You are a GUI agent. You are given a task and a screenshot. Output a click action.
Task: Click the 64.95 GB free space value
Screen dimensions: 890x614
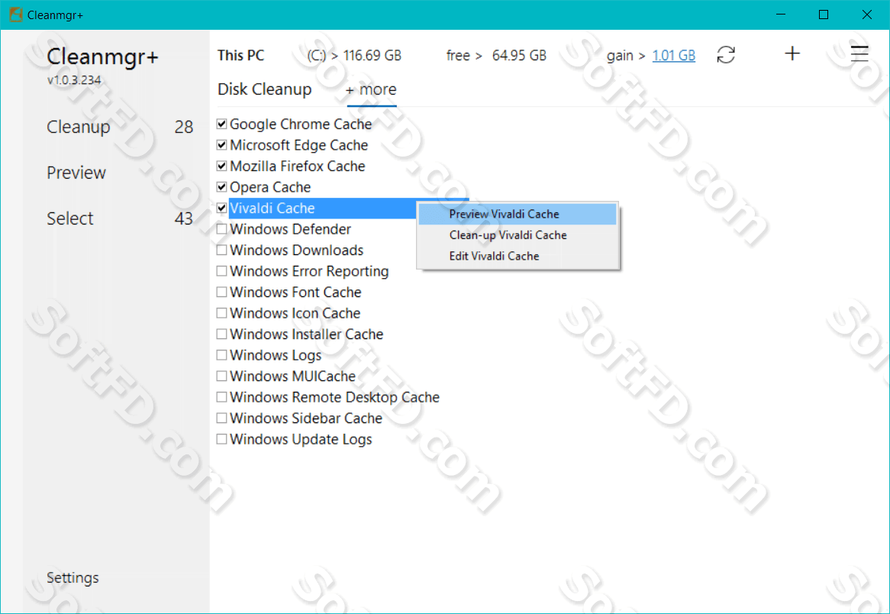519,55
